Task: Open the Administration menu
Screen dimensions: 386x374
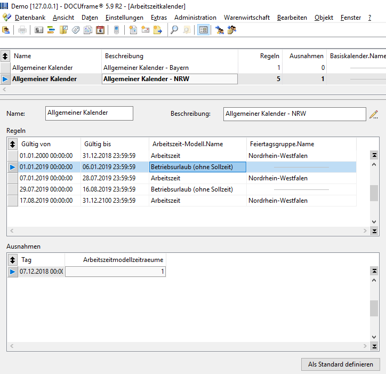Action: 195,18
